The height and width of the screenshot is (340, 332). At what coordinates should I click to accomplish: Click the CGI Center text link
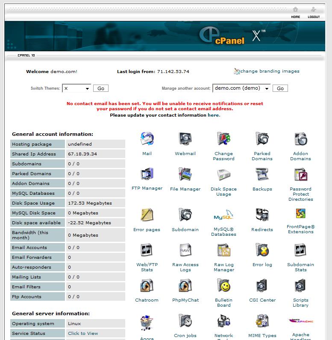coord(262,300)
